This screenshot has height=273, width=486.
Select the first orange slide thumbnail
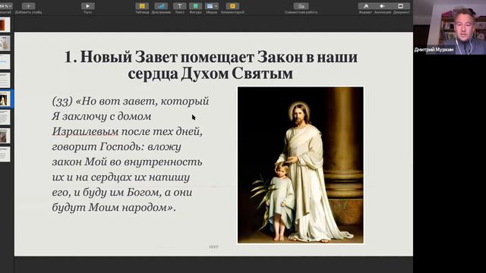pyautogui.click(x=5, y=25)
